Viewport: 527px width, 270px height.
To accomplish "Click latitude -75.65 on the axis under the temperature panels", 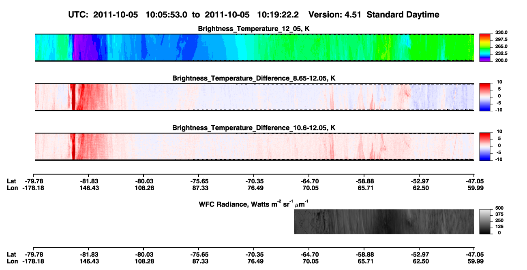I will click(199, 181).
